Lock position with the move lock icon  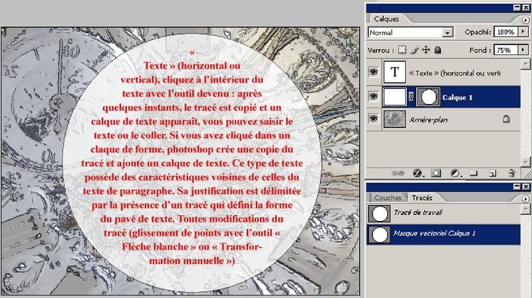[426, 50]
